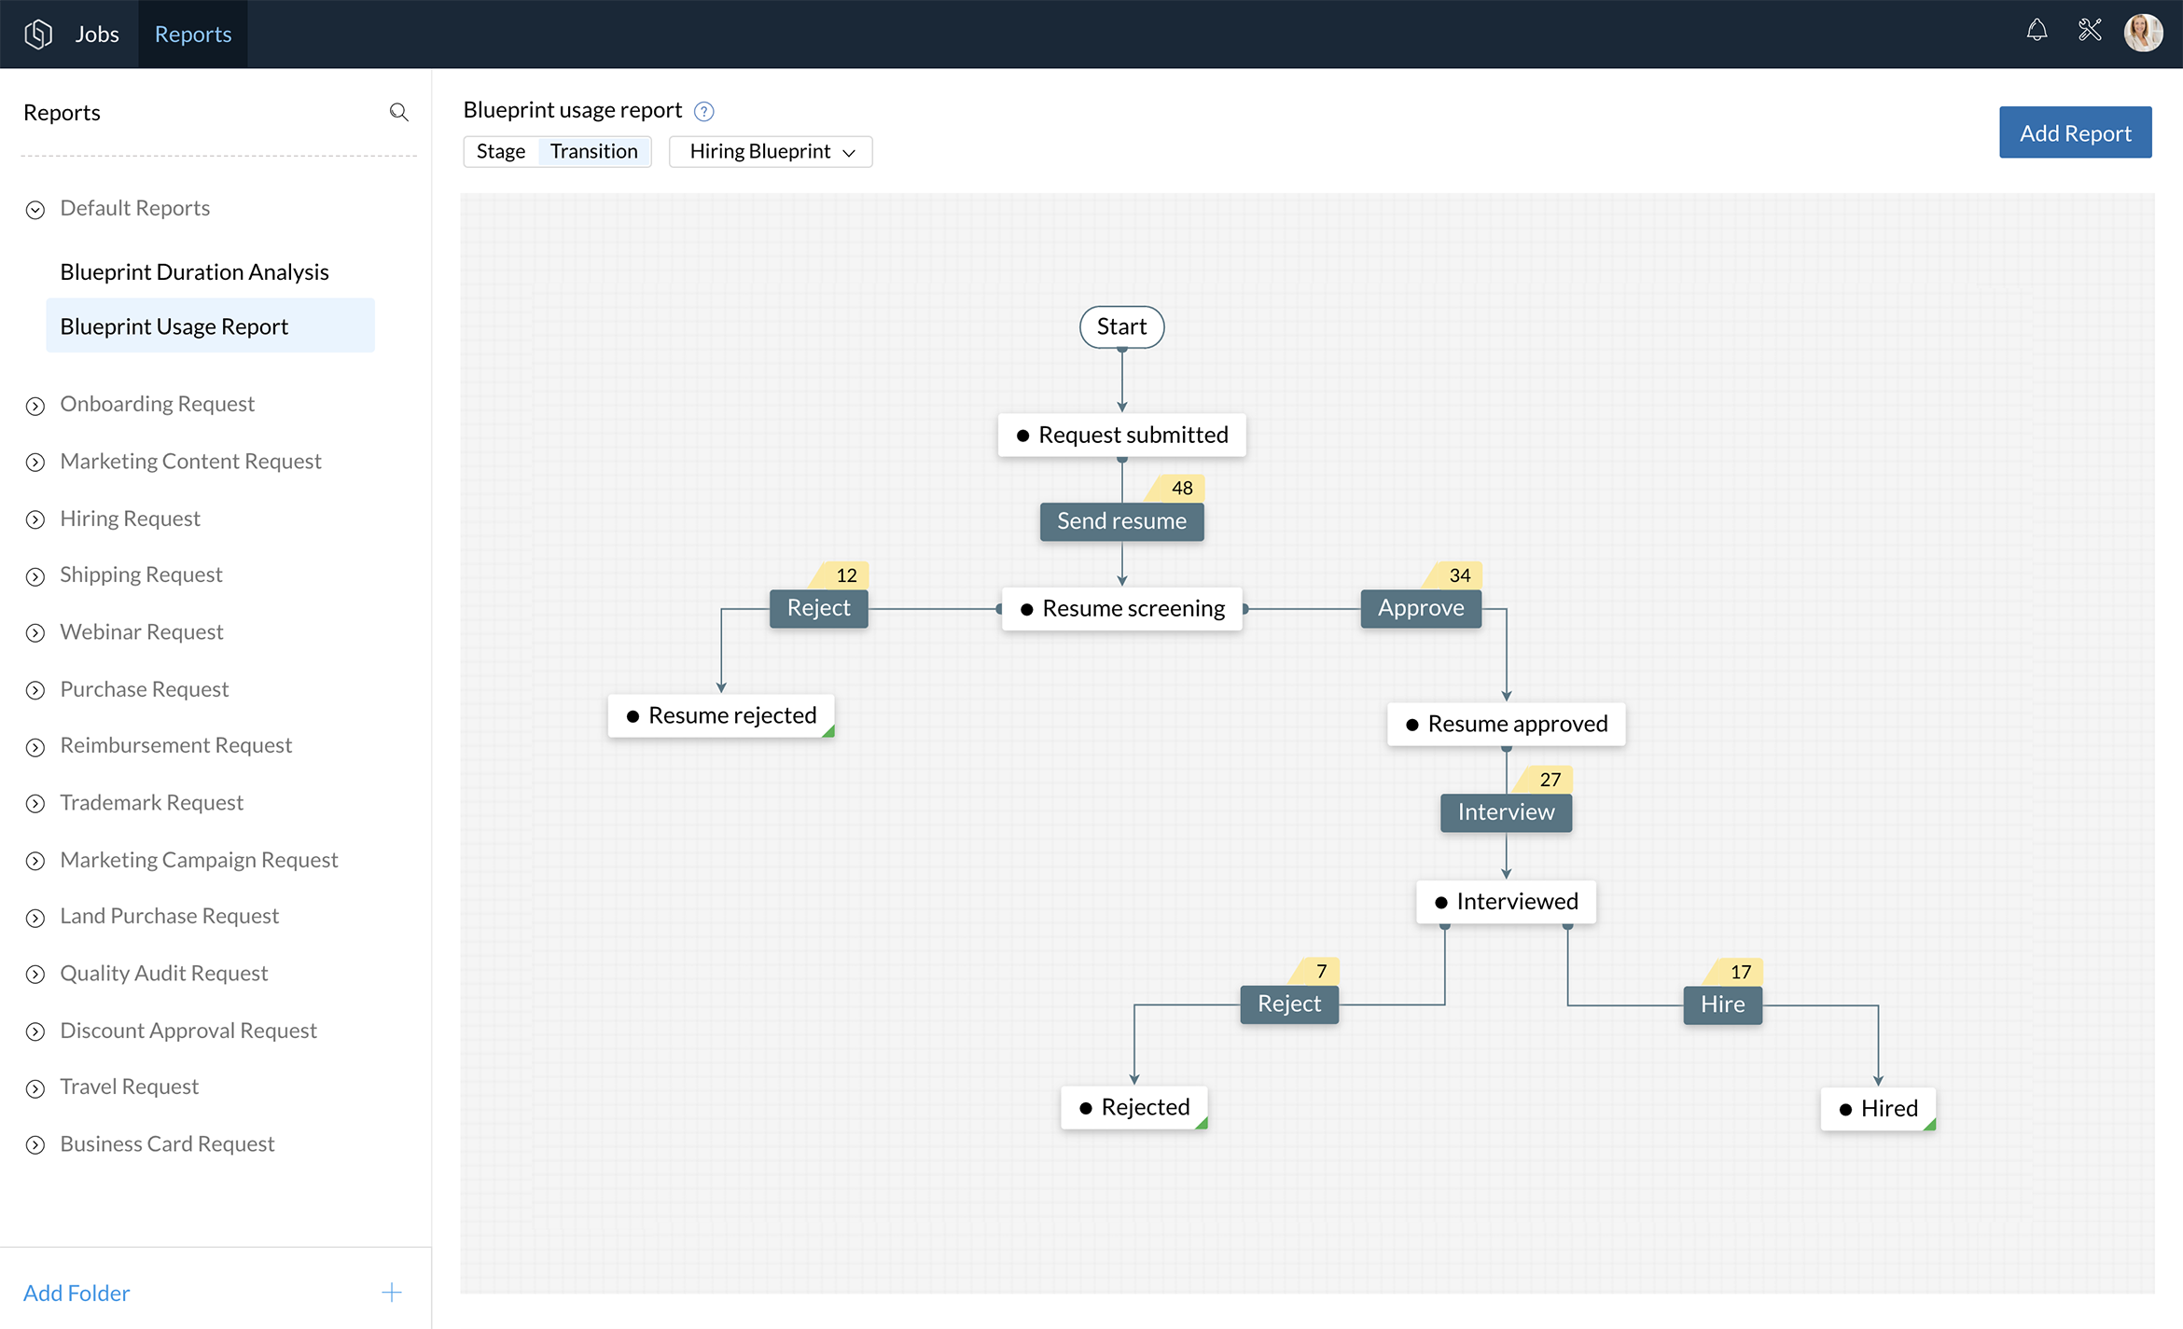
Task: Search reports with the magnifier icon
Action: [398, 113]
